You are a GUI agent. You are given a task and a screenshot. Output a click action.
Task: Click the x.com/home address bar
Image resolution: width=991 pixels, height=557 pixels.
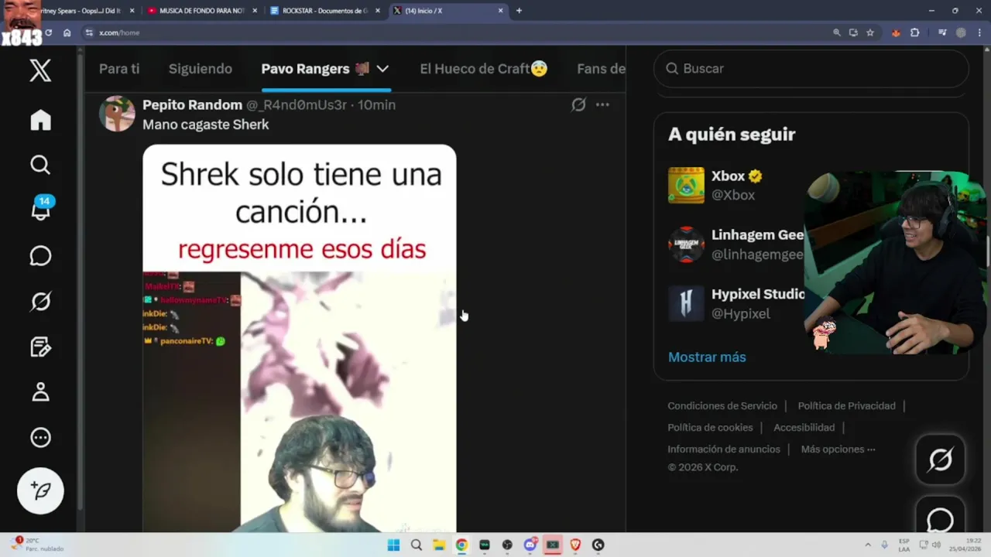point(457,32)
